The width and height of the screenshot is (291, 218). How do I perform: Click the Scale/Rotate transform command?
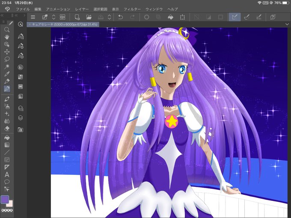182,17
